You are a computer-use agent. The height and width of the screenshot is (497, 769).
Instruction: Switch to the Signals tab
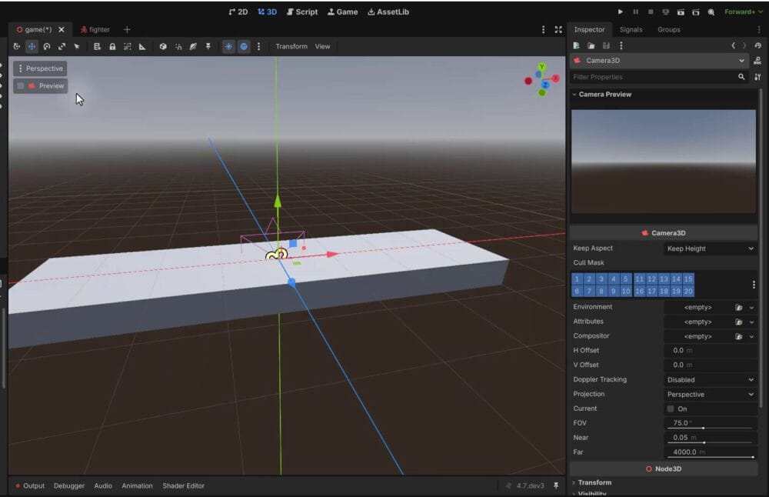(631, 29)
